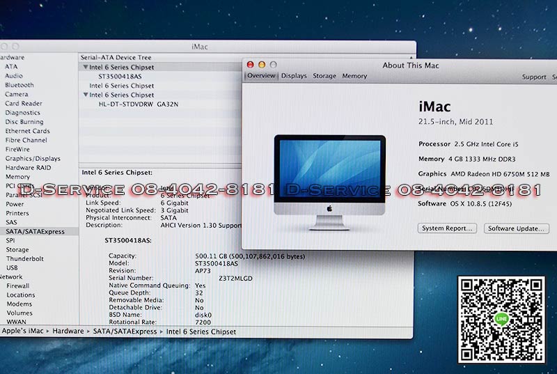Click the zoom button of About This Mac

pyautogui.click(x=273, y=65)
